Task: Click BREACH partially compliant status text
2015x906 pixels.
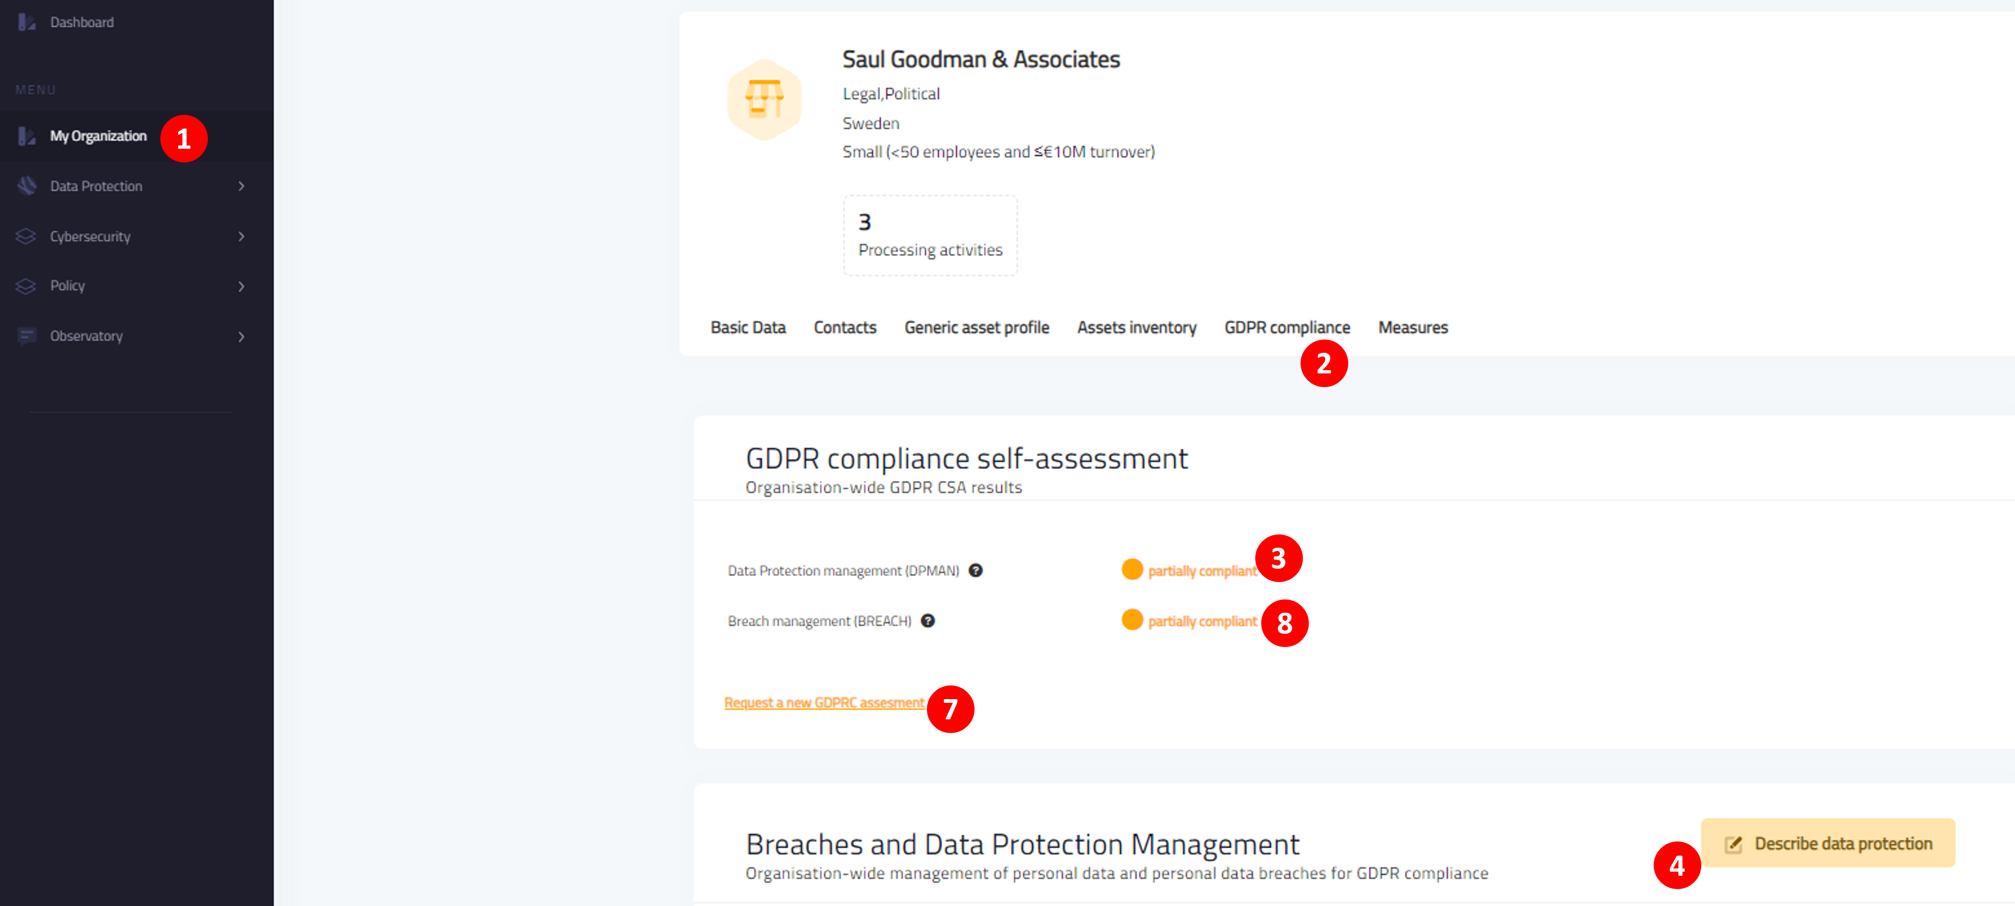Action: pyautogui.click(x=1202, y=621)
